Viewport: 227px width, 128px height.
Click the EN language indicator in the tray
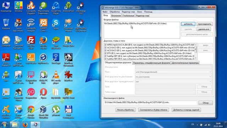[x=193, y=124]
